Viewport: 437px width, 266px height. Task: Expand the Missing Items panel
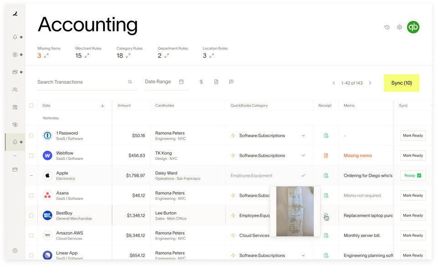[46, 56]
